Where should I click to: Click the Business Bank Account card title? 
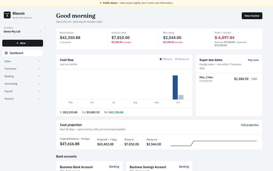pyautogui.click(x=76, y=167)
